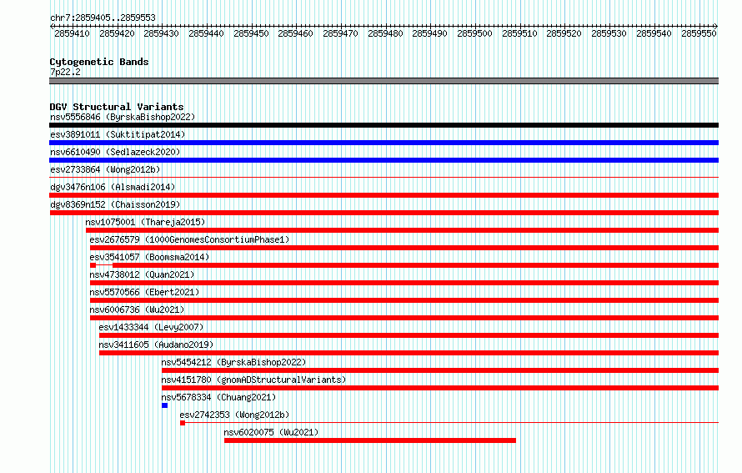Open esv1433344 (Levy2007) variant
The height and width of the screenshot is (473, 742).
[x=151, y=327]
